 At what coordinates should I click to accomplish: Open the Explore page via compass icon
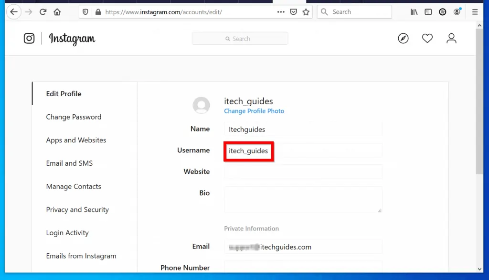pos(404,38)
